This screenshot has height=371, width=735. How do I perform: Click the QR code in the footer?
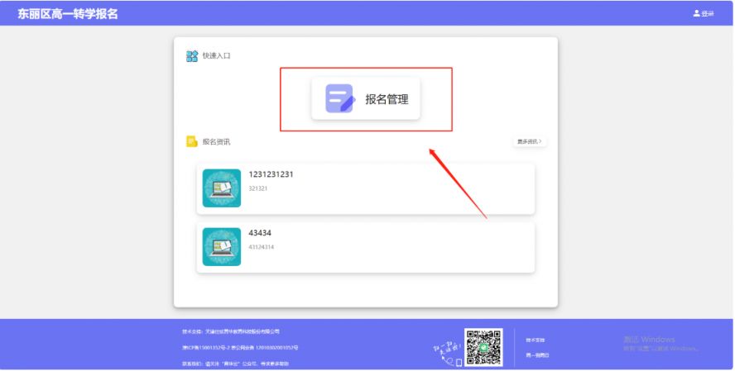tap(483, 347)
